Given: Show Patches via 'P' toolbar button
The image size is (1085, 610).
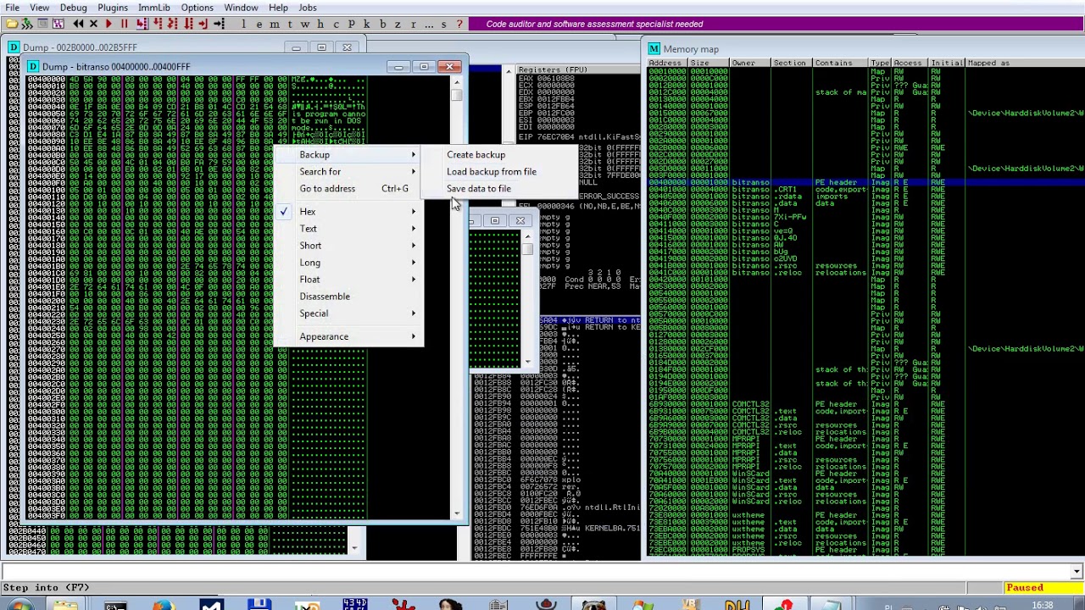Looking at the screenshot, I should (352, 24).
